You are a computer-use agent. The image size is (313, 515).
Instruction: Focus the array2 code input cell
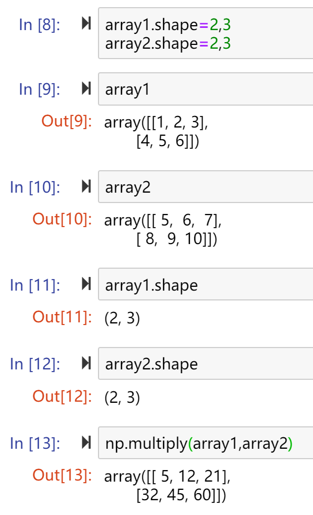tap(206, 187)
